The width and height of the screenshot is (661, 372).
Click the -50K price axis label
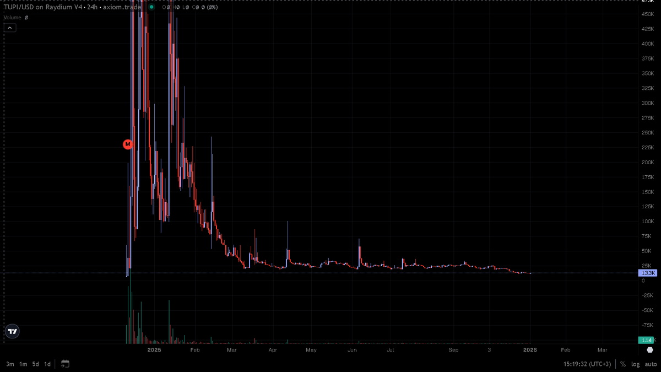647,310
